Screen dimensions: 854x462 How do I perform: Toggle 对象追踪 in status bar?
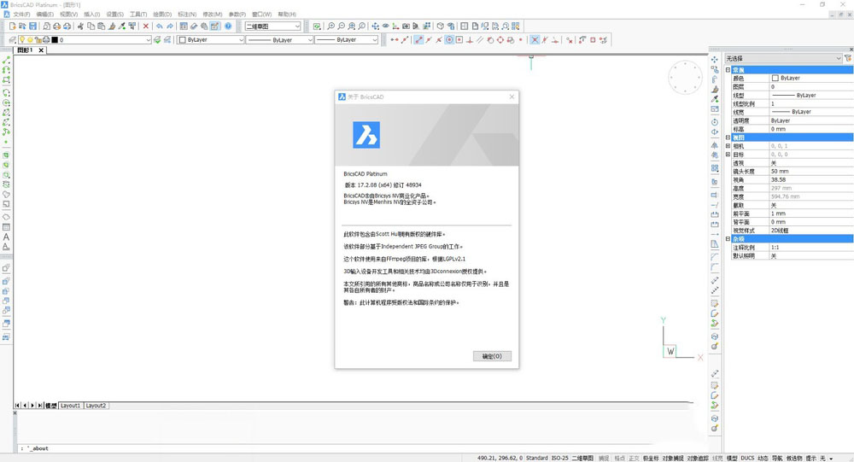point(698,459)
